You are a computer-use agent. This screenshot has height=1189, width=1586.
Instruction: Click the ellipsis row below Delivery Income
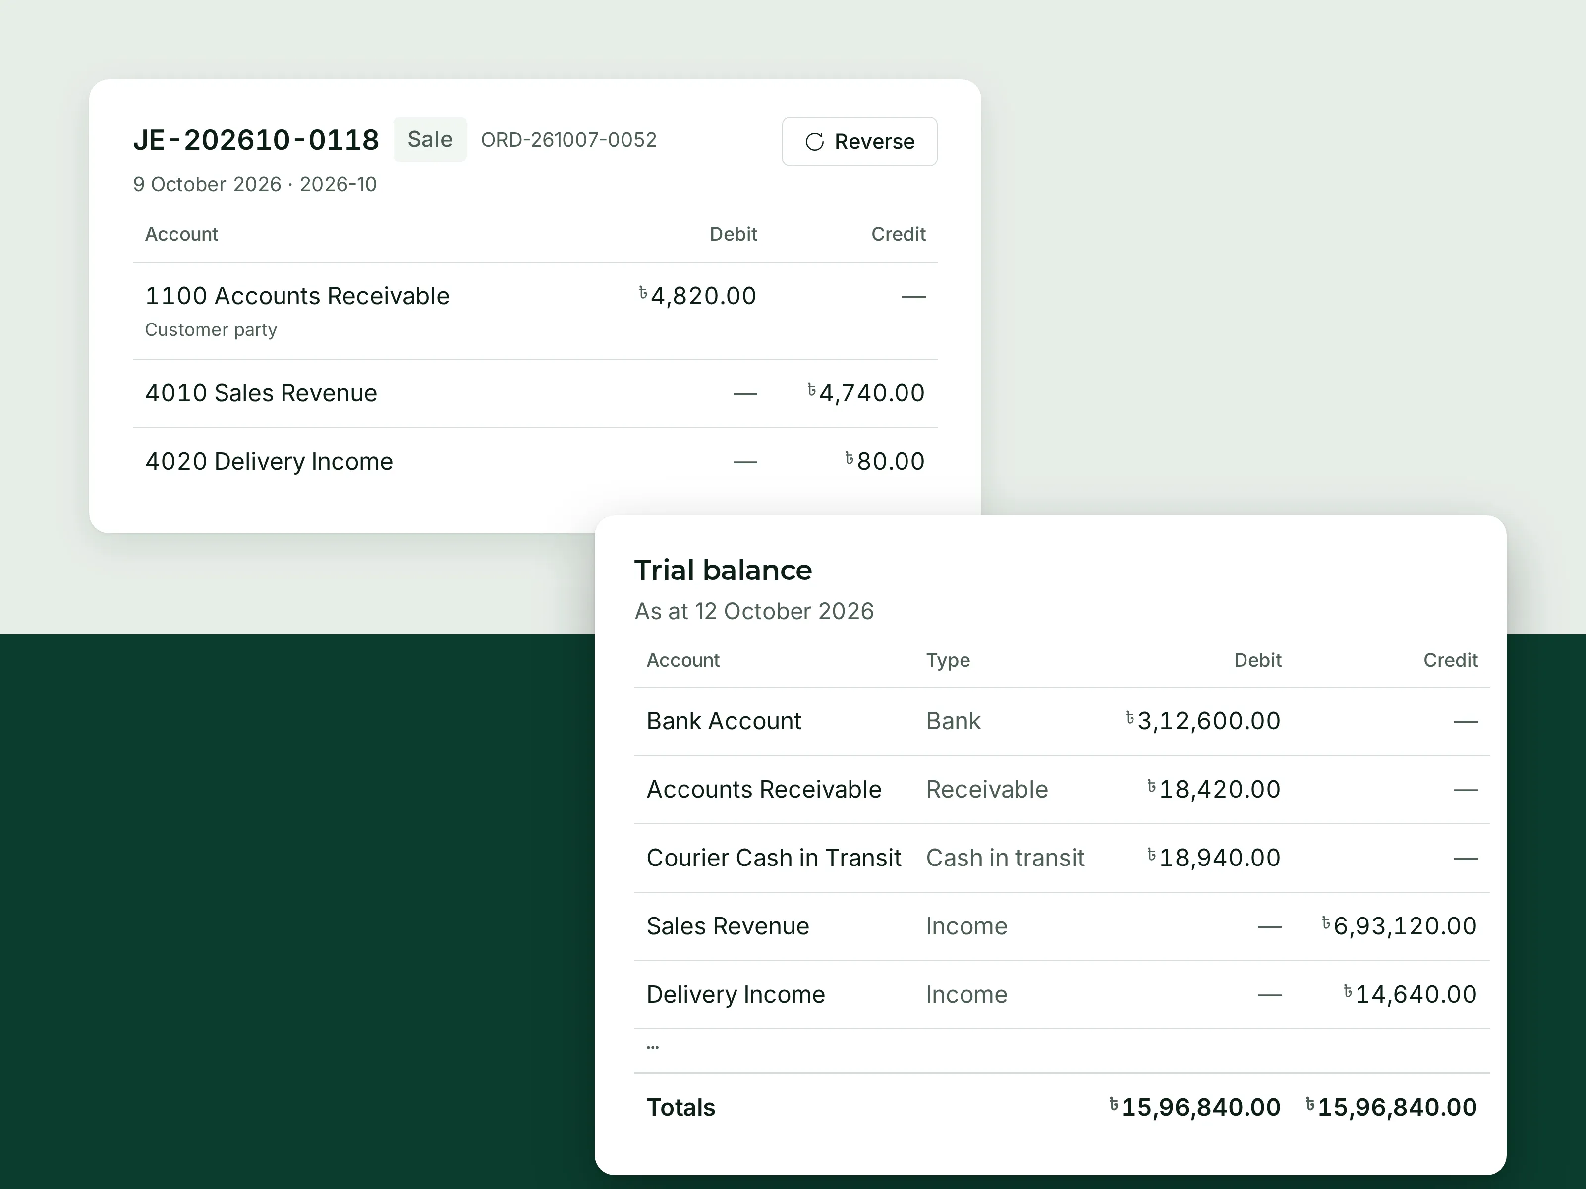click(x=1062, y=1051)
